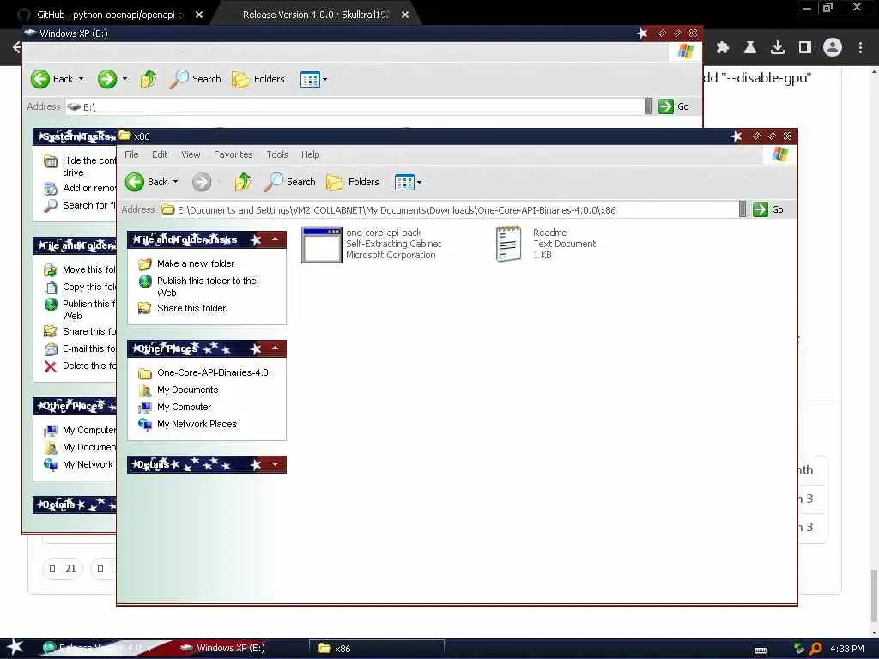Image resolution: width=879 pixels, height=659 pixels.
Task: Open Forward dropdown in Windows XP (E:) window
Action: (x=124, y=79)
